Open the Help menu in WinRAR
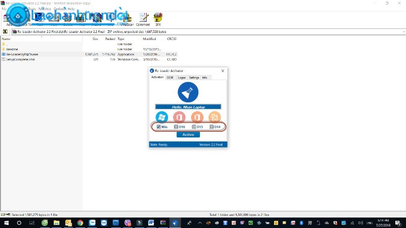 coord(71,9)
